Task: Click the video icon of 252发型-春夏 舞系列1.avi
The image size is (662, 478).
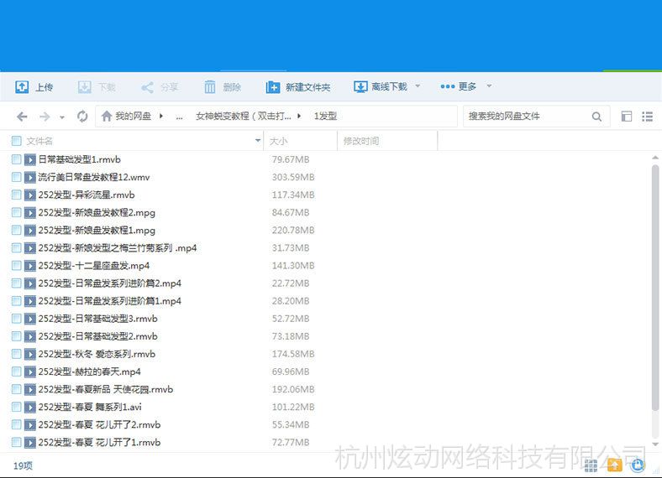Action: click(x=30, y=408)
